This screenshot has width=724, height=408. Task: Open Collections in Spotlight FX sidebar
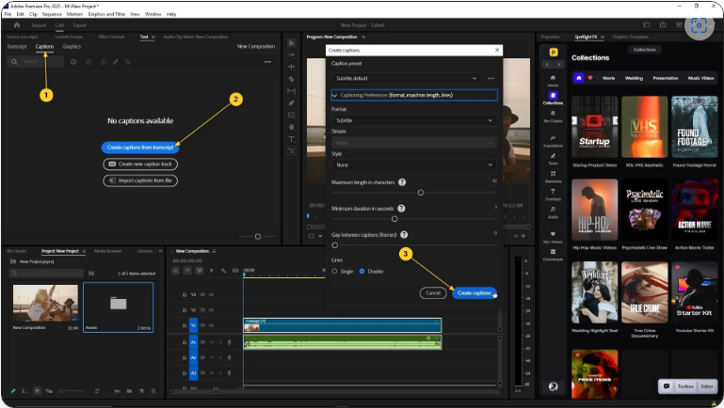coord(553,98)
